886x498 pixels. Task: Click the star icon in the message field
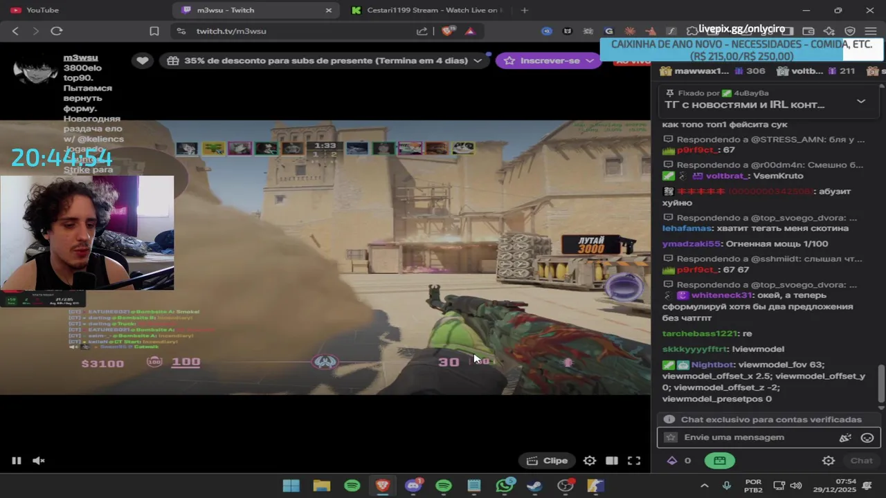tap(670, 437)
